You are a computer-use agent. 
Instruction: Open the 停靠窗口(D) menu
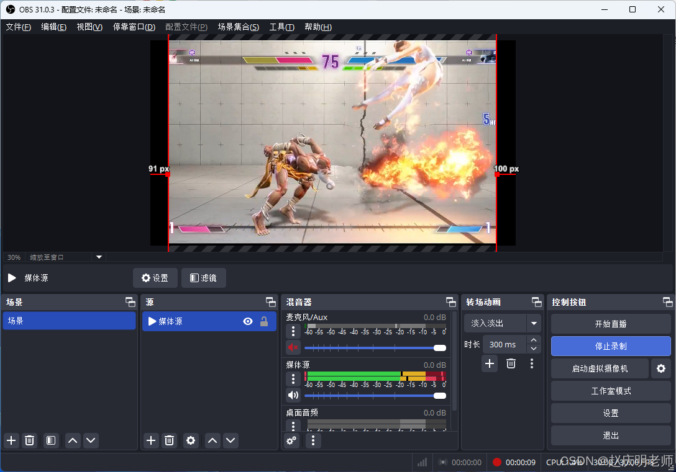point(134,27)
